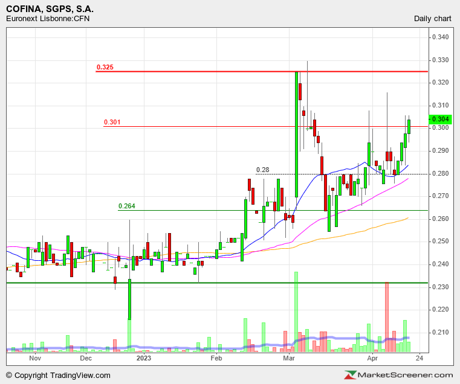Click the 0.325 resistance level label
Screen dimensions: 460x384
pyautogui.click(x=105, y=67)
